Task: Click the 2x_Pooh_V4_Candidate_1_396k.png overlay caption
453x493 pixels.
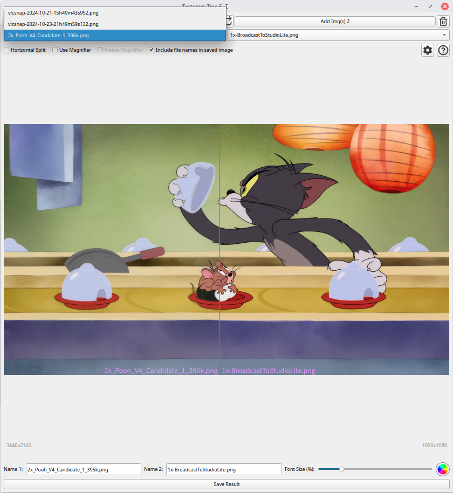Action: [x=161, y=371]
